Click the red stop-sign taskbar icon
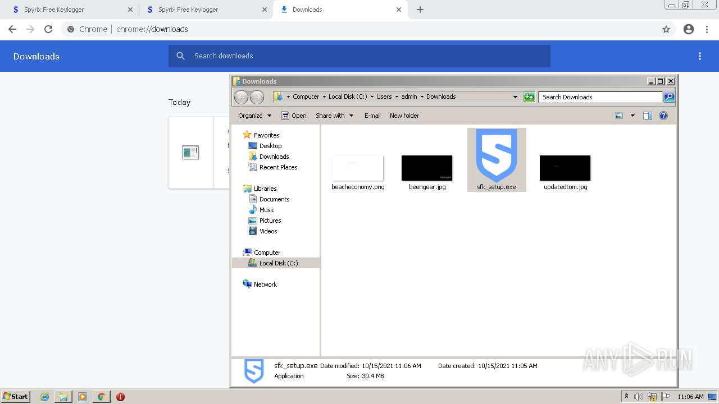 (x=120, y=397)
